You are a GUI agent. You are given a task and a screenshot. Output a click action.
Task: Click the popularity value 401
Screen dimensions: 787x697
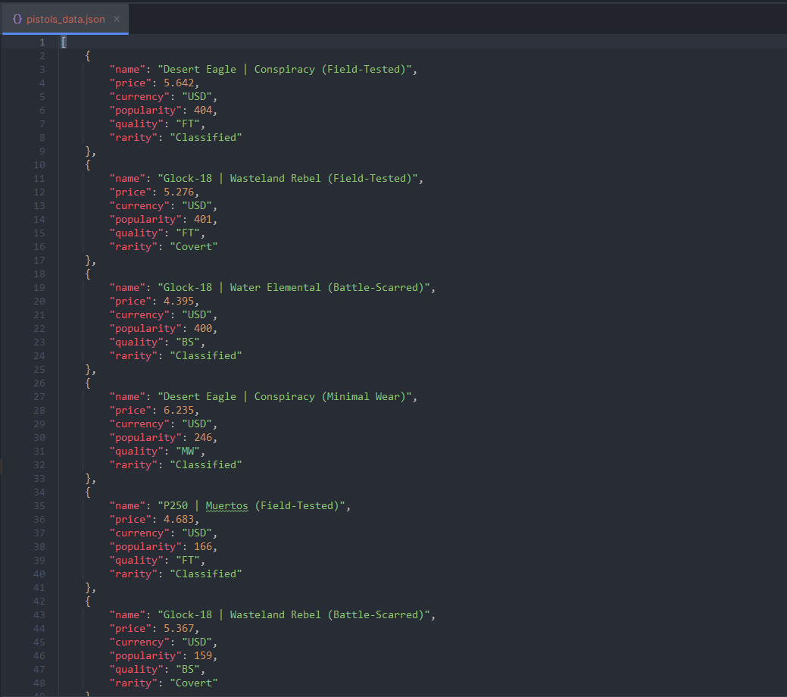click(203, 219)
